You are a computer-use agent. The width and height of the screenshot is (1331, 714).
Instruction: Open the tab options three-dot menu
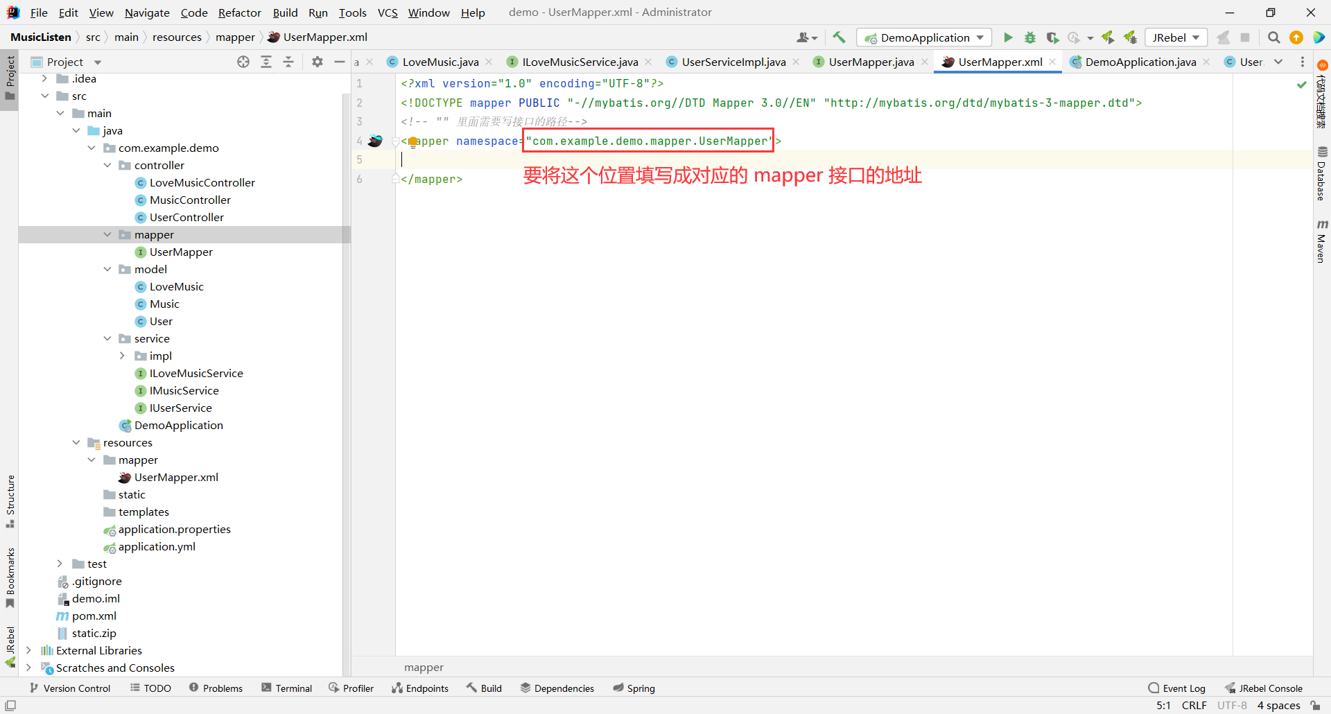click(x=1303, y=62)
